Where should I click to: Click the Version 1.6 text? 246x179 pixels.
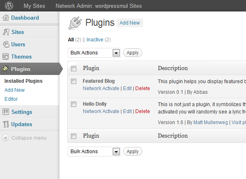point(171,122)
